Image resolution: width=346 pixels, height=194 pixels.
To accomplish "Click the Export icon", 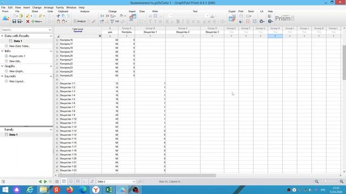I will [232, 18].
